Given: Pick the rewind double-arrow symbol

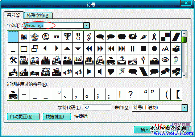Looking at the screenshot, I should pyautogui.click(x=89, y=49).
